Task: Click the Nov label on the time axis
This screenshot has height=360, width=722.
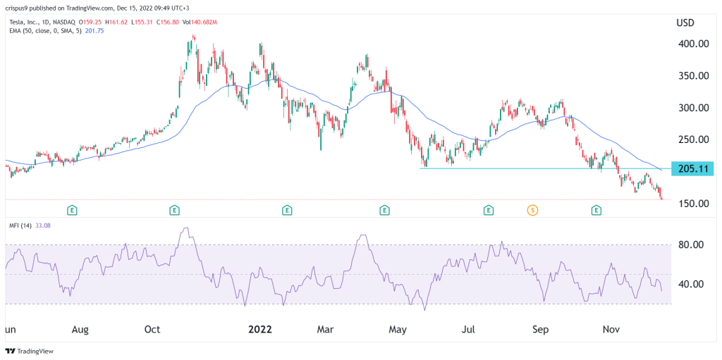Action: 611,330
